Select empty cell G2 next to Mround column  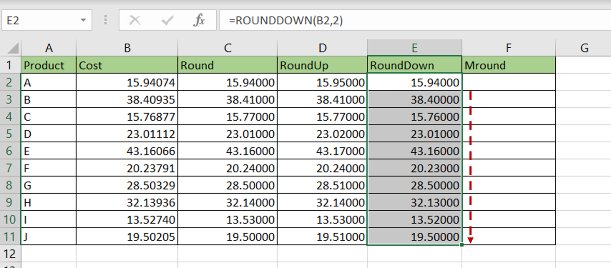(x=584, y=82)
